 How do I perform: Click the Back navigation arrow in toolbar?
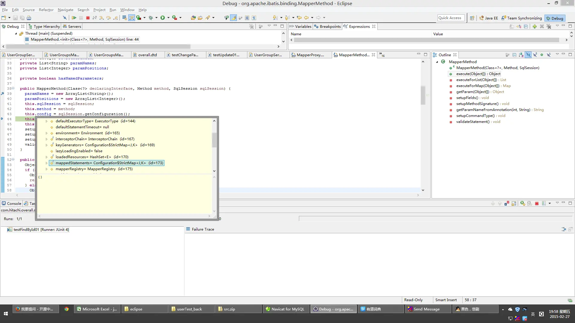[306, 18]
